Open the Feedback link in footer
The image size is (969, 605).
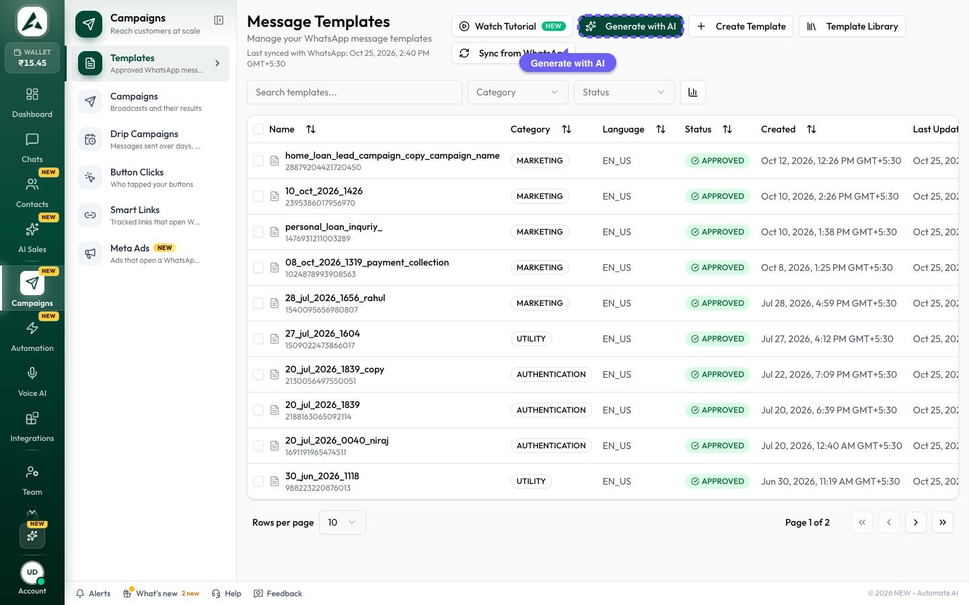coord(278,594)
